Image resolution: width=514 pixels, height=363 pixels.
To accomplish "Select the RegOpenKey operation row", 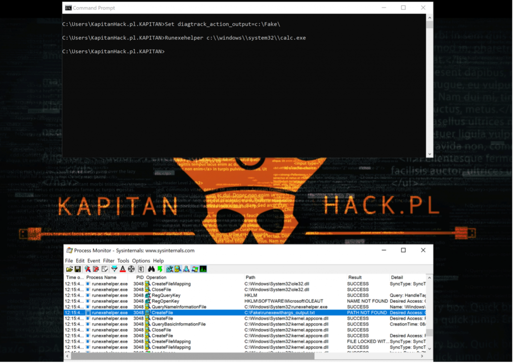I will click(x=245, y=301).
